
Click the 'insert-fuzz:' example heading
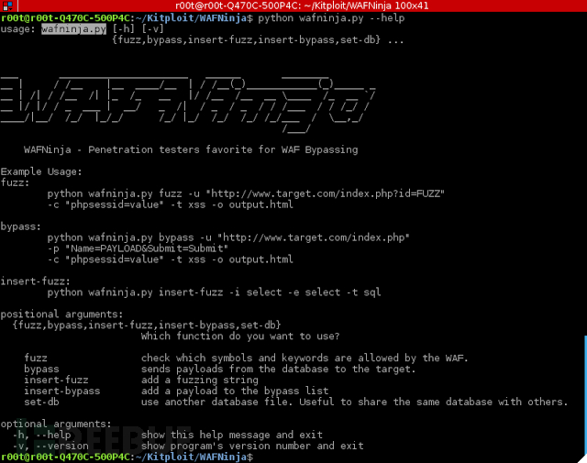pos(35,281)
